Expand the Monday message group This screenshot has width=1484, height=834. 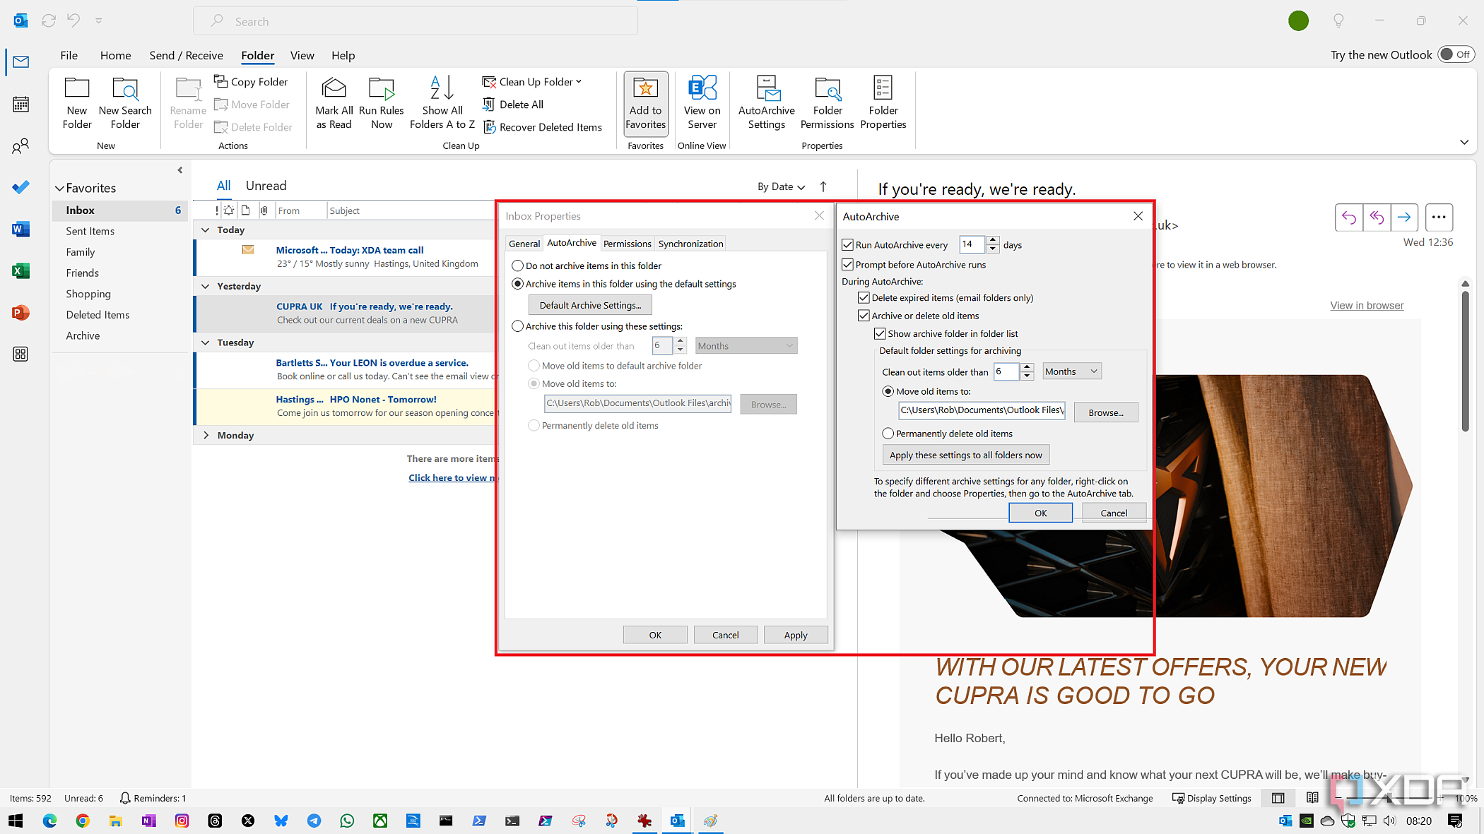click(x=206, y=435)
